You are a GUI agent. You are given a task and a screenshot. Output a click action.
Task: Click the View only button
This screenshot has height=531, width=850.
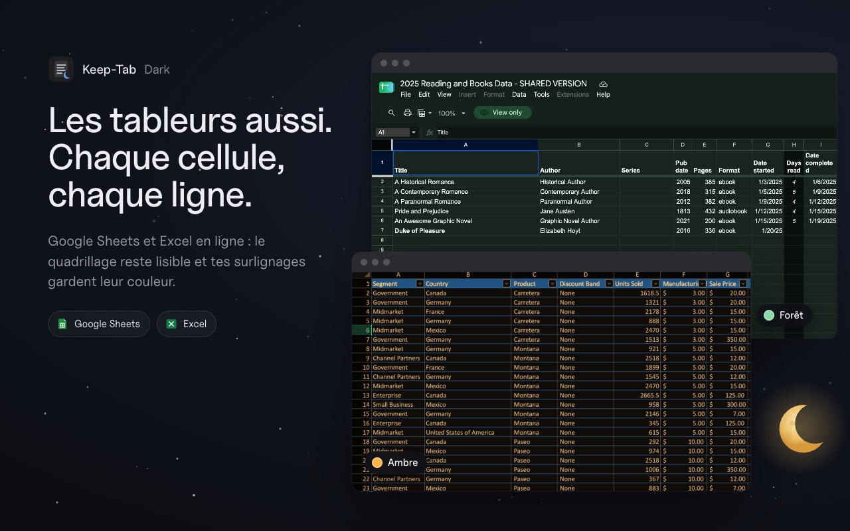[x=503, y=113]
